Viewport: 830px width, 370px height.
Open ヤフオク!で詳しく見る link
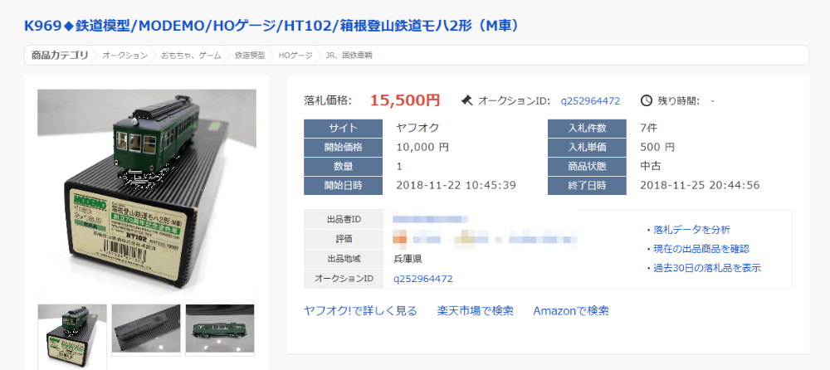click(x=360, y=311)
